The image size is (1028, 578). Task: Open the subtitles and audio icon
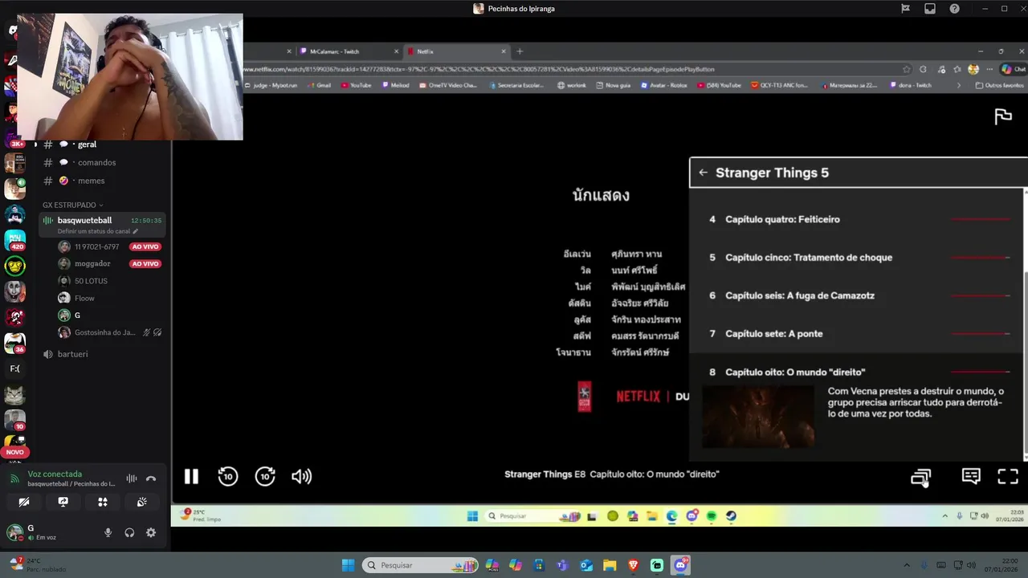click(x=971, y=477)
